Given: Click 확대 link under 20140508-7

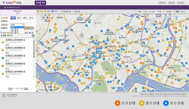Looking at the screenshot, I should pyautogui.click(x=7, y=76).
